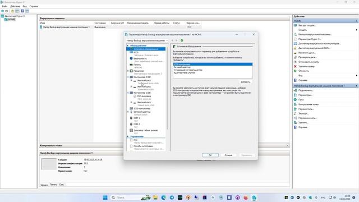Click the Процессор icon in settings tree
359x202 pixels.
click(x=131, y=71)
